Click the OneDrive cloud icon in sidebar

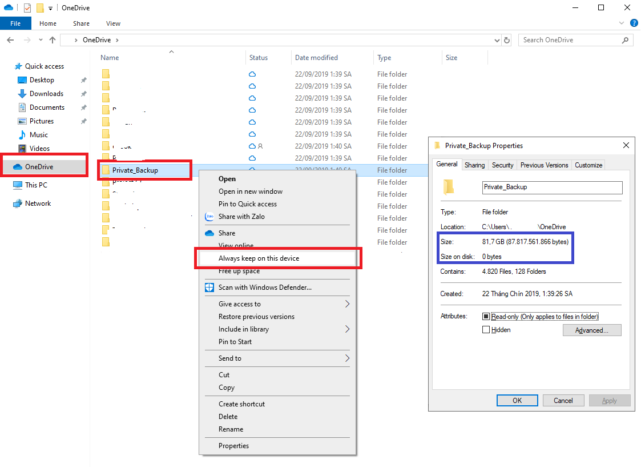pos(17,167)
